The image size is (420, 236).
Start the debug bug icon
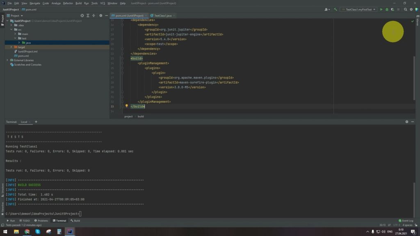[x=387, y=9]
